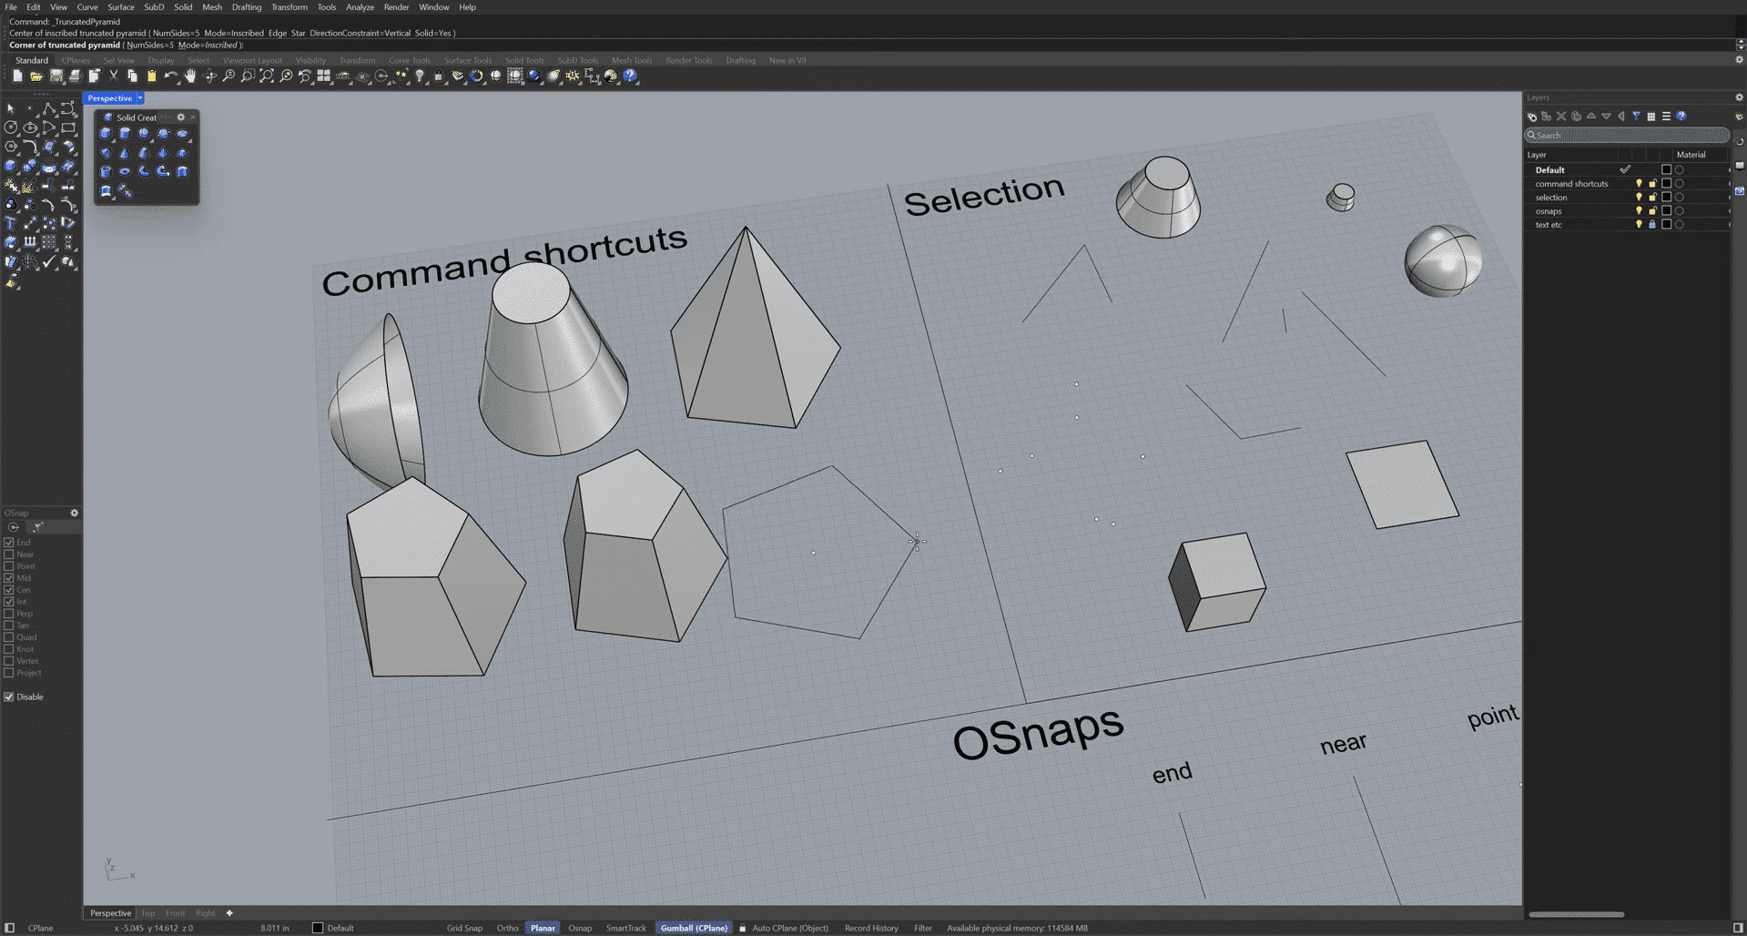Image resolution: width=1747 pixels, height=936 pixels.
Task: Click the Star option in command line
Action: 298,34
